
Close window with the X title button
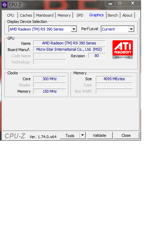[x=133, y=3]
